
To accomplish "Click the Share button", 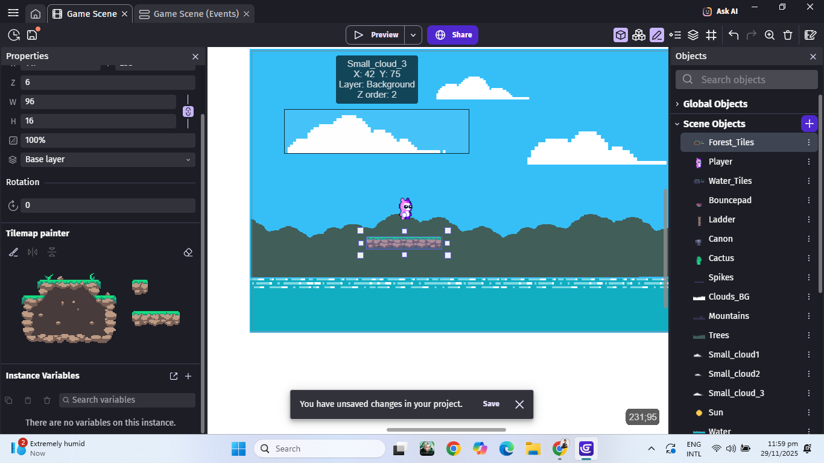I will tap(453, 35).
